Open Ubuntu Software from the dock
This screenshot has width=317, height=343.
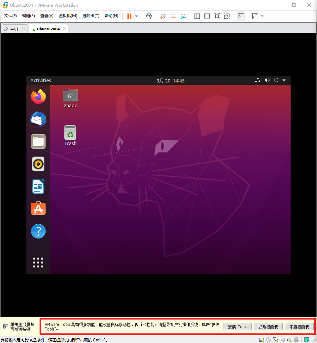(38, 208)
